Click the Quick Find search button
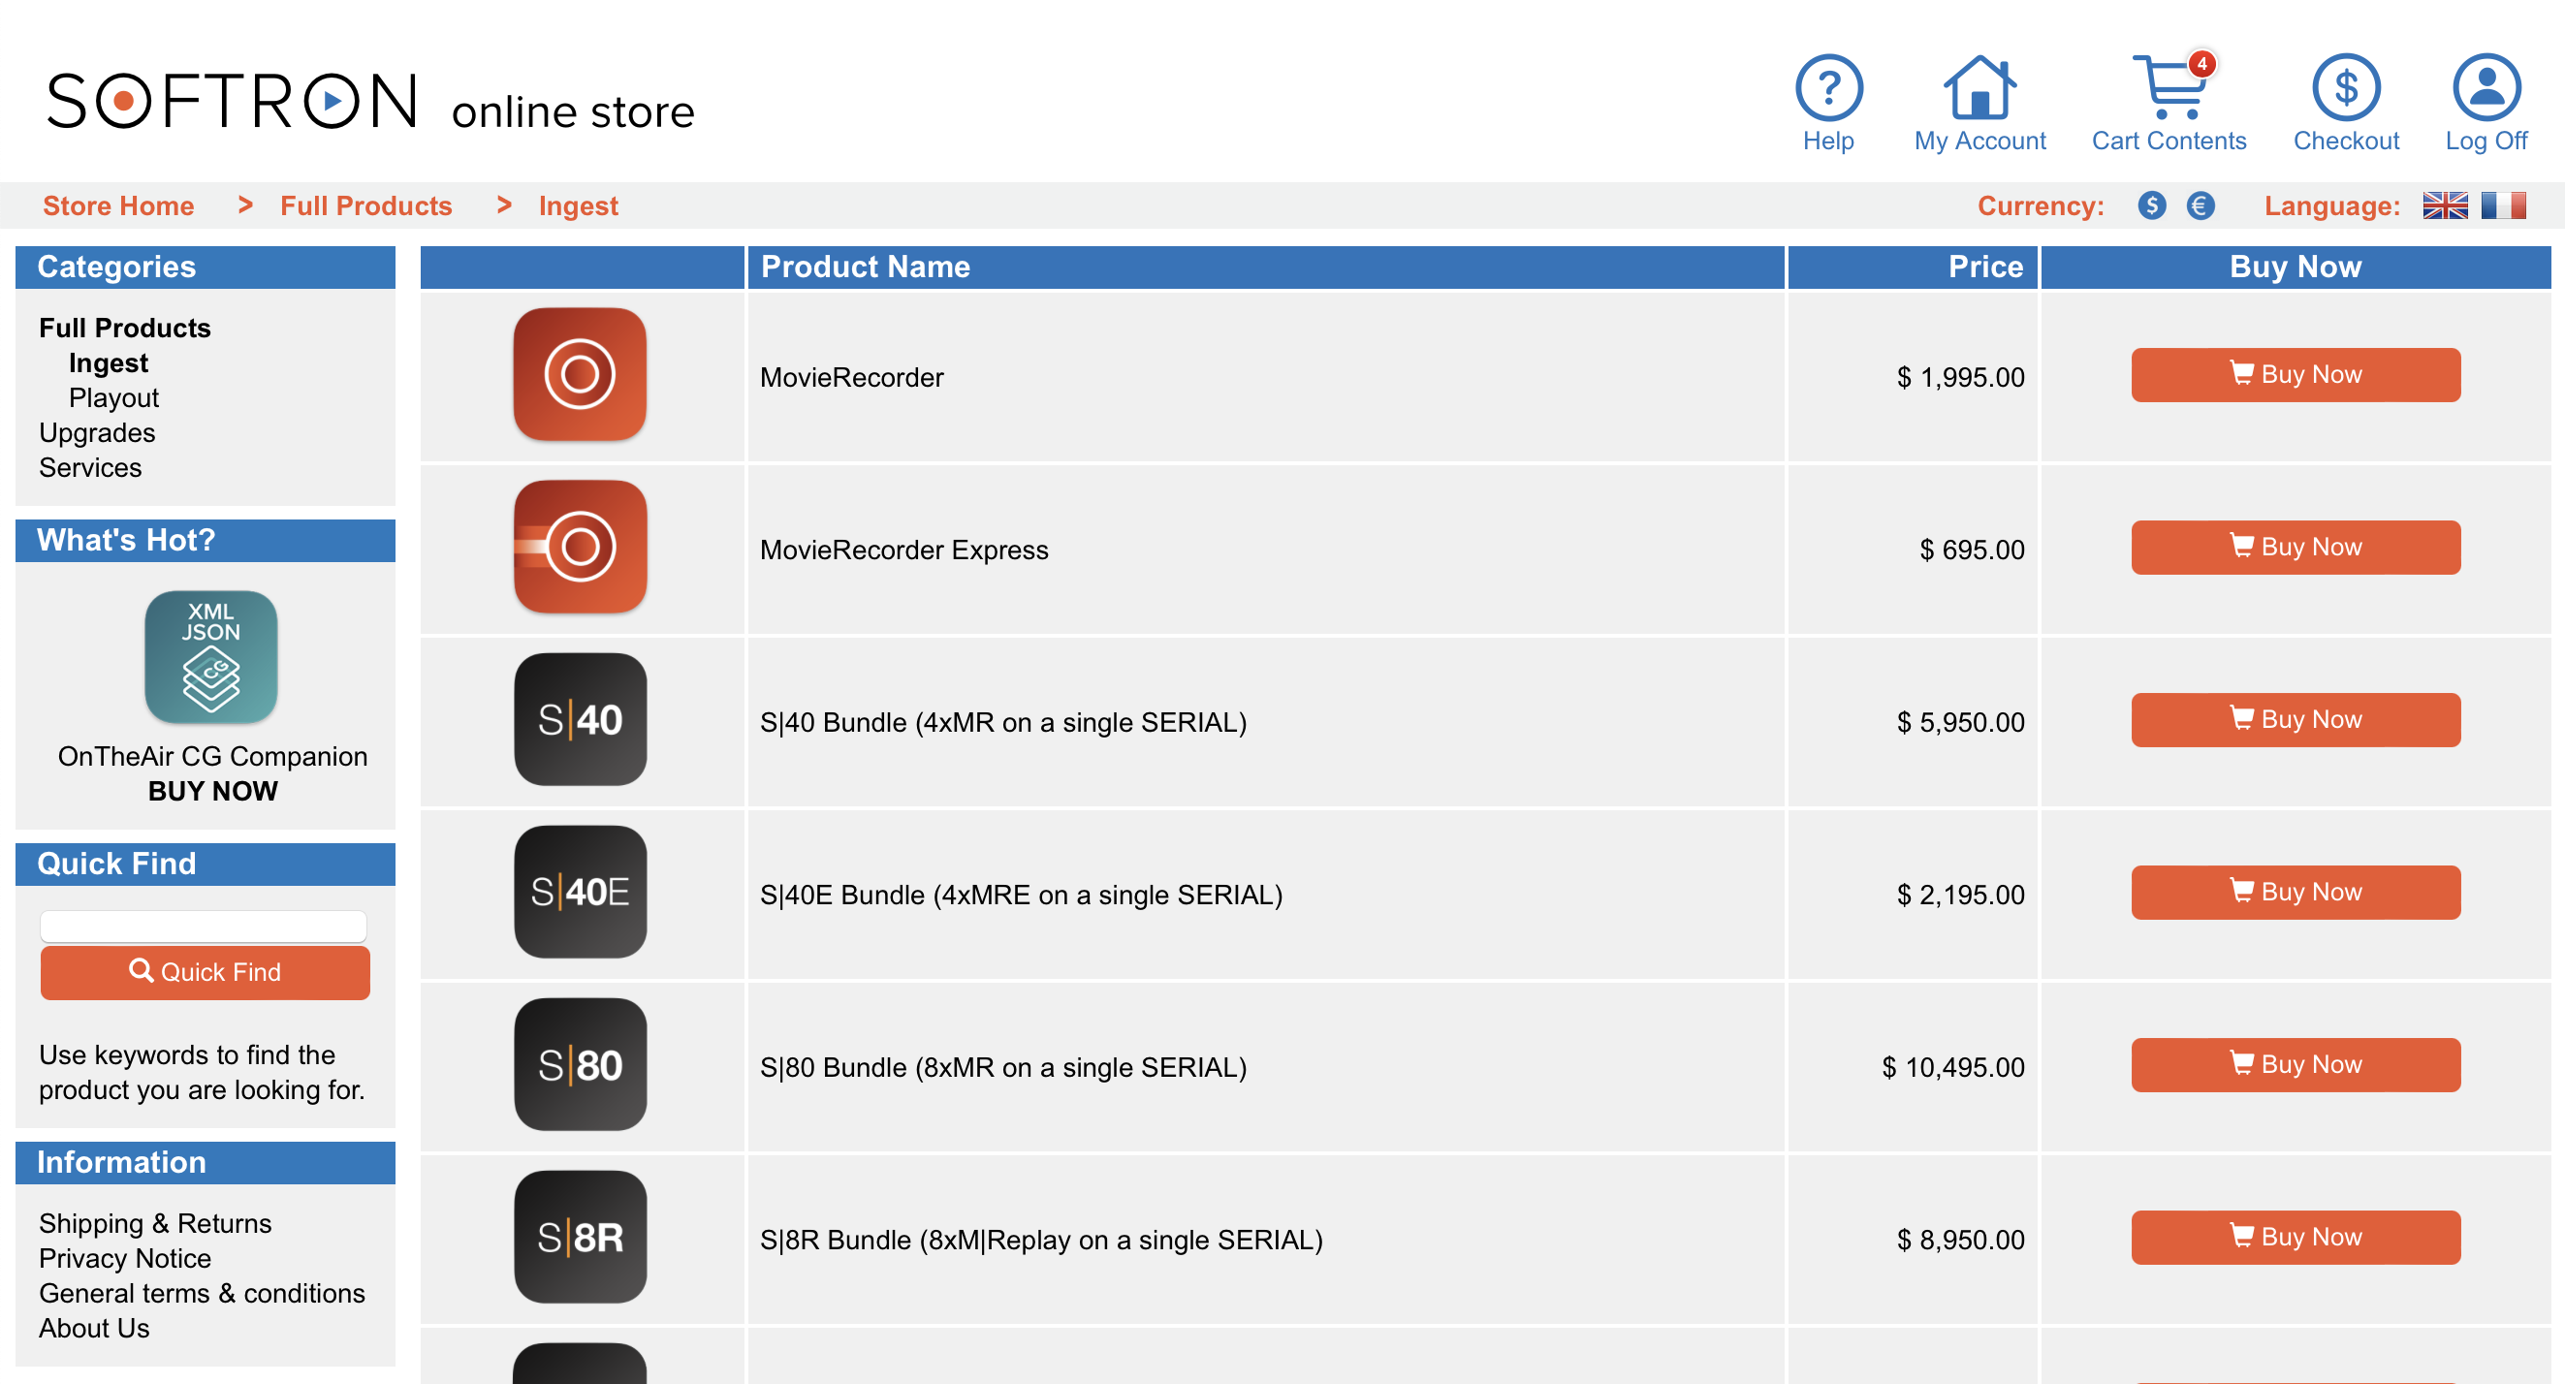The image size is (2565, 1384). click(x=206, y=972)
